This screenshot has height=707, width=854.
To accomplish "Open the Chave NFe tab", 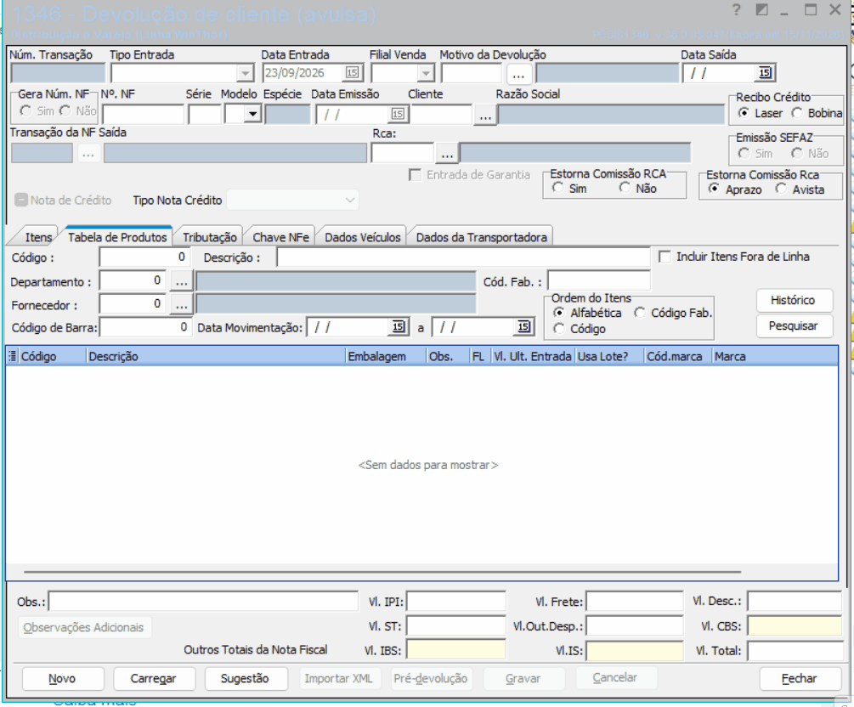I will (280, 237).
